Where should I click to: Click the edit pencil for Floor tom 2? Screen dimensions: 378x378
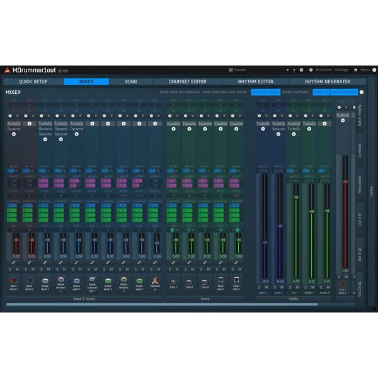pos(236,263)
